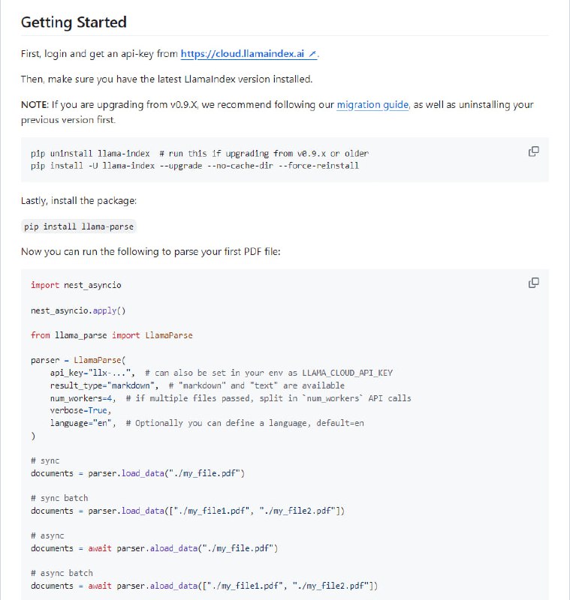Click the inline code pip install llama-parse
Viewport: 570px width, 600px height.
click(x=79, y=226)
